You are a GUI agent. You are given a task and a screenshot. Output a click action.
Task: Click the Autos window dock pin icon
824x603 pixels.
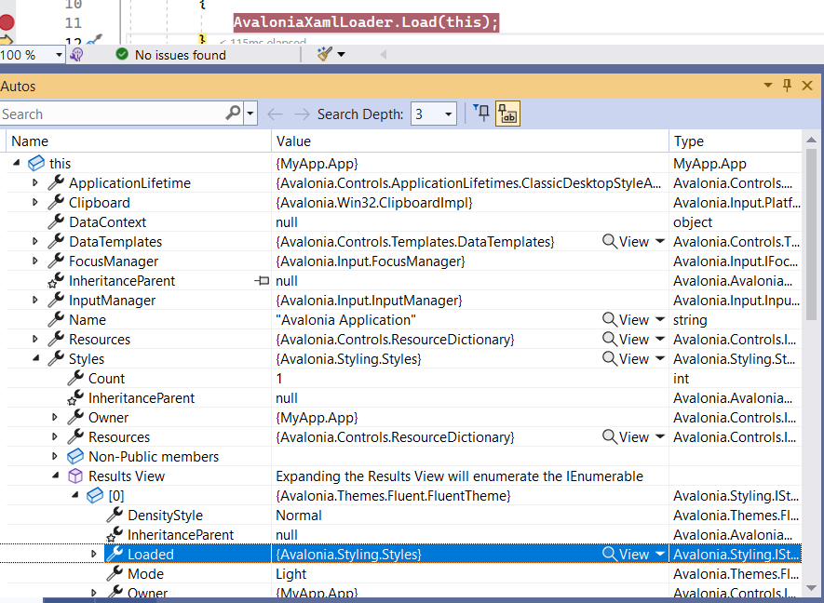tap(787, 85)
